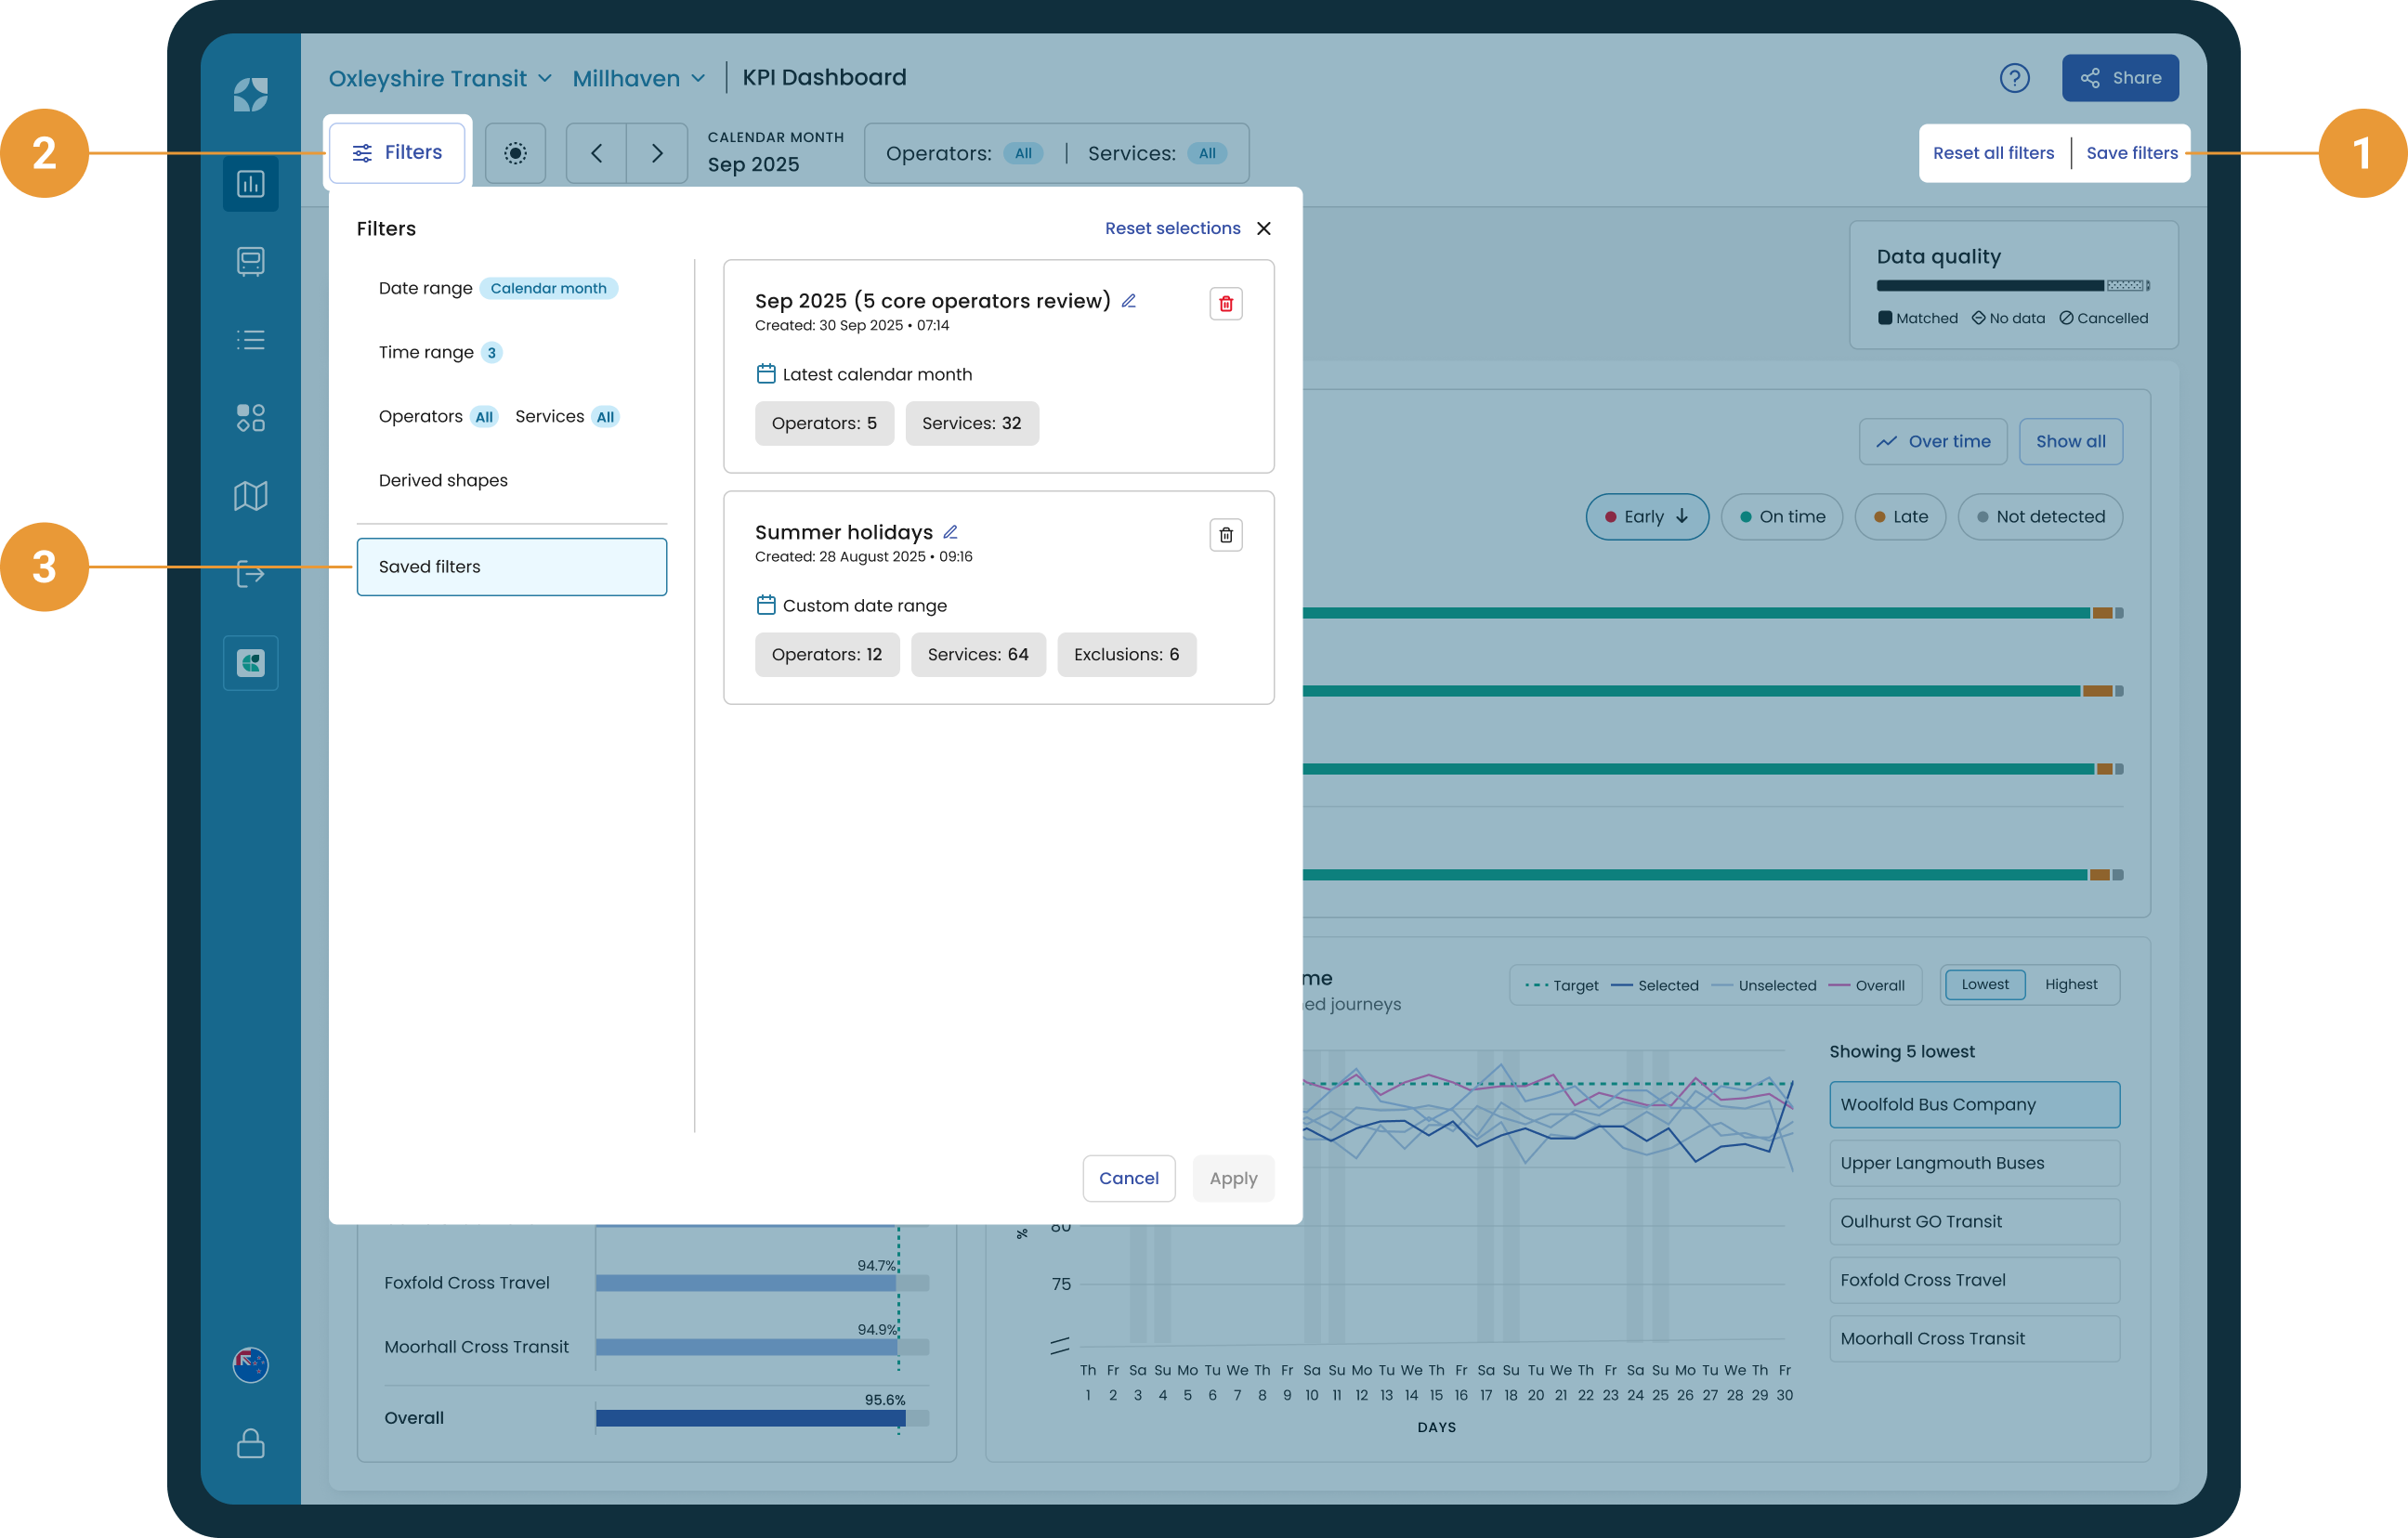Screen dimensions: 2408x1538
Task: Edit the Sep 2025 saved filter name
Action: 1129,301
